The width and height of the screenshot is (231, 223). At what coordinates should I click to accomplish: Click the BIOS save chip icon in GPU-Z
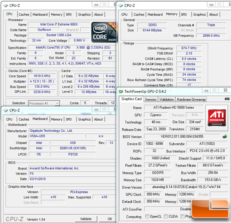225,136
